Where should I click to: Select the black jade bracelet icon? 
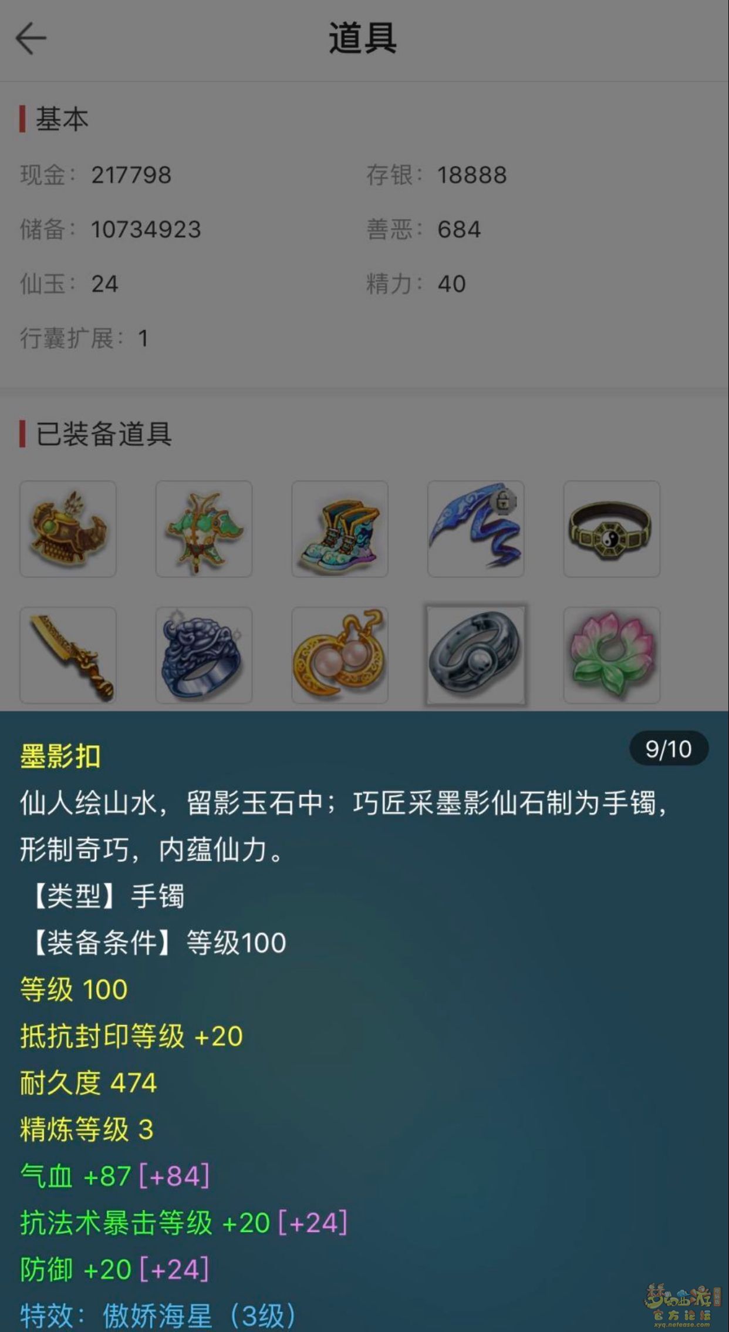(x=476, y=655)
